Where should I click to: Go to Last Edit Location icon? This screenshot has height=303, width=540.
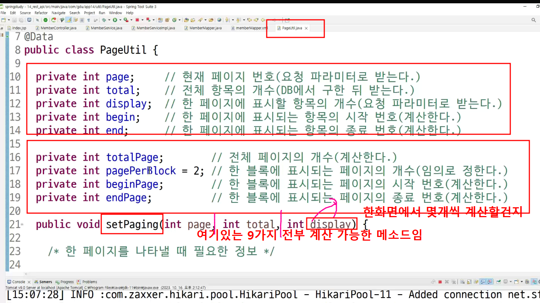[249, 20]
